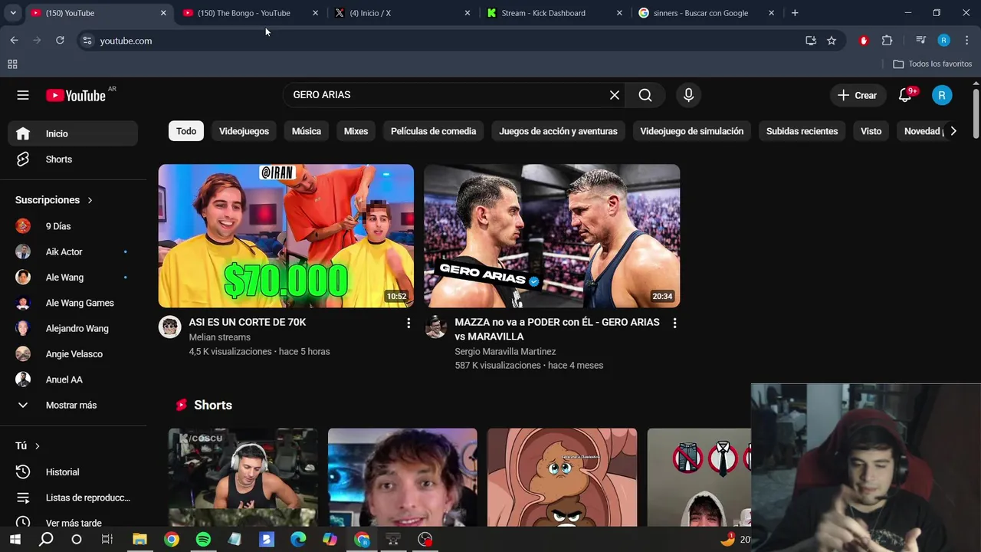Open the coscu Short thumbnail
Image resolution: width=981 pixels, height=552 pixels.
(x=243, y=478)
